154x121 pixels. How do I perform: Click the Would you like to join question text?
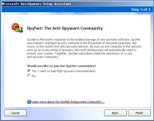tap(62, 66)
